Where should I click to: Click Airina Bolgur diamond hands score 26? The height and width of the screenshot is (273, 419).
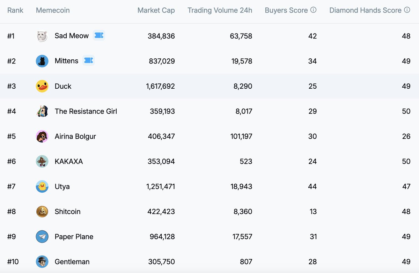pos(406,136)
